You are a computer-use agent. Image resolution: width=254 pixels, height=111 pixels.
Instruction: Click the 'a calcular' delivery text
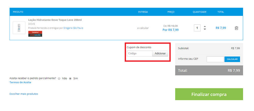[143, 28]
